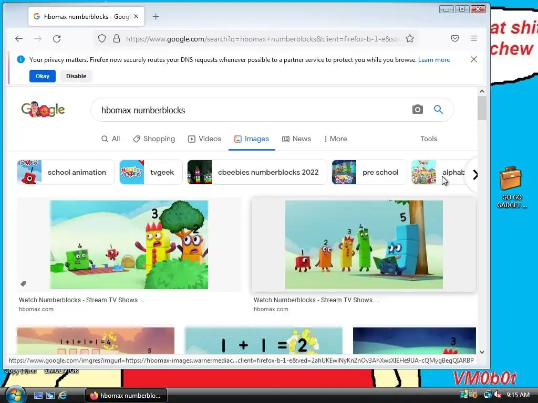
Task: Open the Numberblocks image with block 5 by tree
Action: pyautogui.click(x=364, y=245)
